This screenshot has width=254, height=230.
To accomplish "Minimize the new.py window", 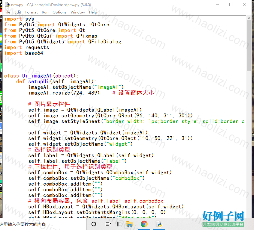I will click(x=217, y=4).
